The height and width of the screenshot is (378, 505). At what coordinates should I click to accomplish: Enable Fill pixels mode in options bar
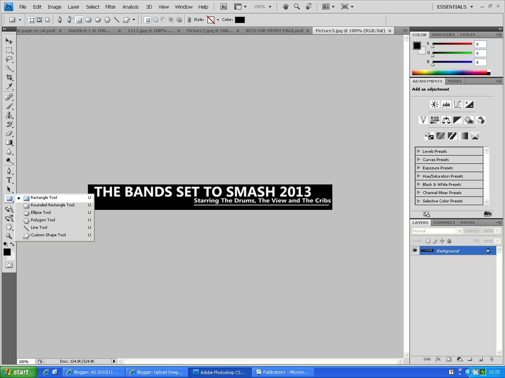pos(47,20)
